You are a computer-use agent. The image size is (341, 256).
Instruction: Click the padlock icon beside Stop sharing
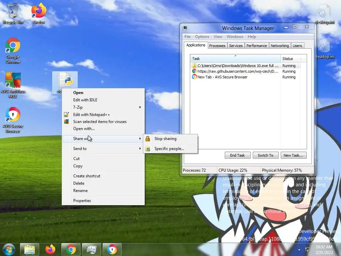148,139
